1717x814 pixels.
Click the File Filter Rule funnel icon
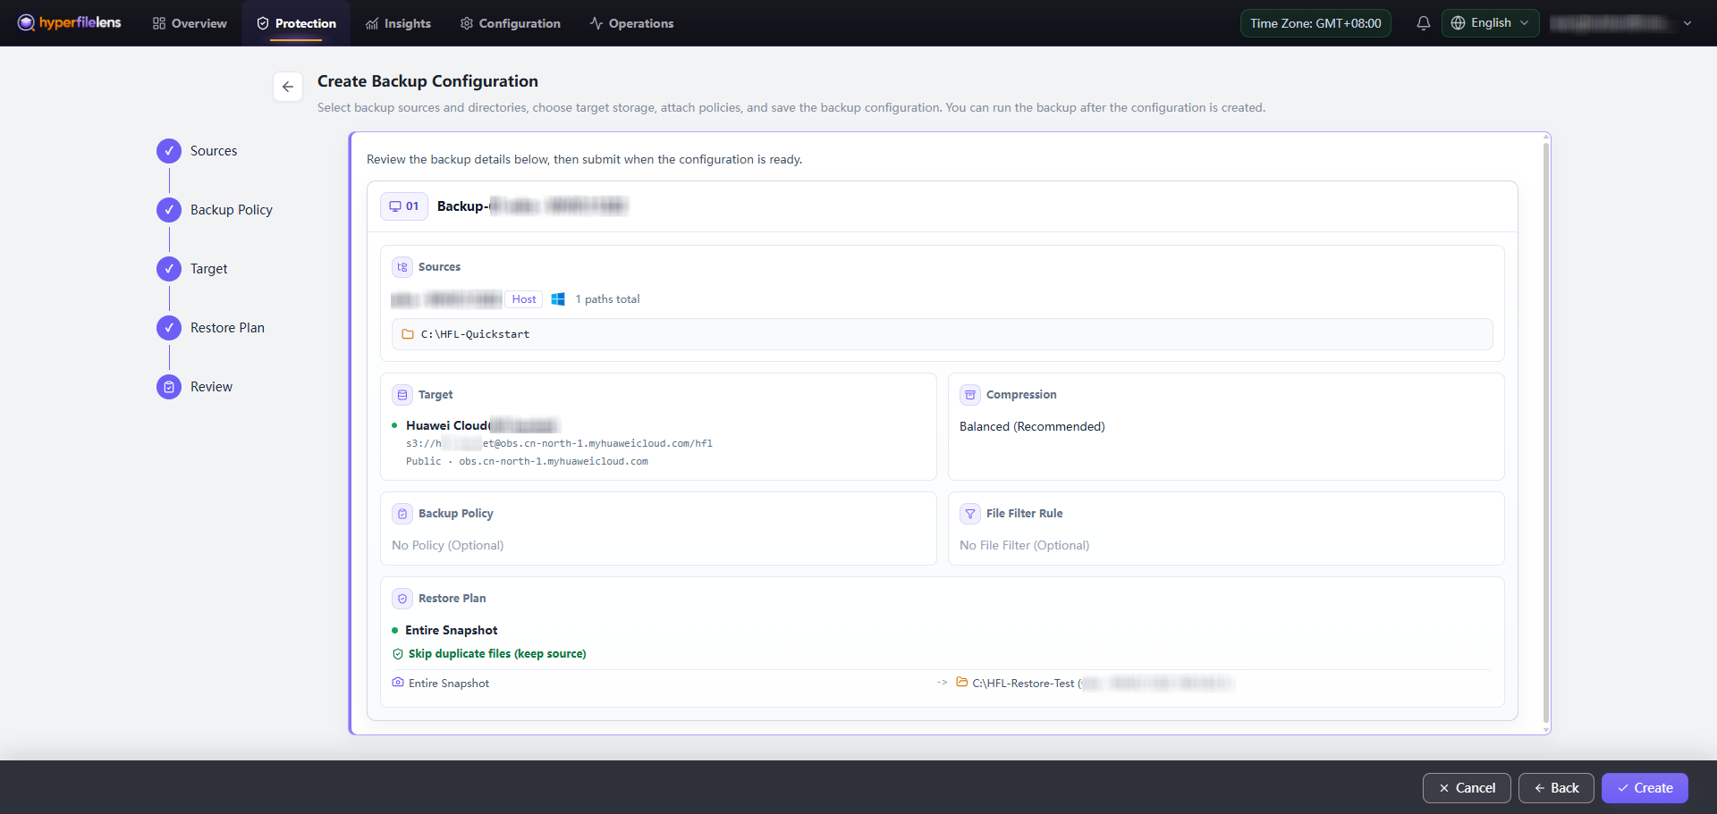click(x=970, y=514)
